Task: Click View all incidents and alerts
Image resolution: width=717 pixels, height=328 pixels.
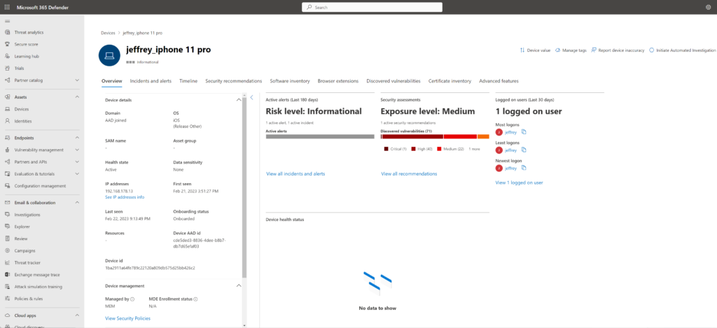Action: point(295,173)
